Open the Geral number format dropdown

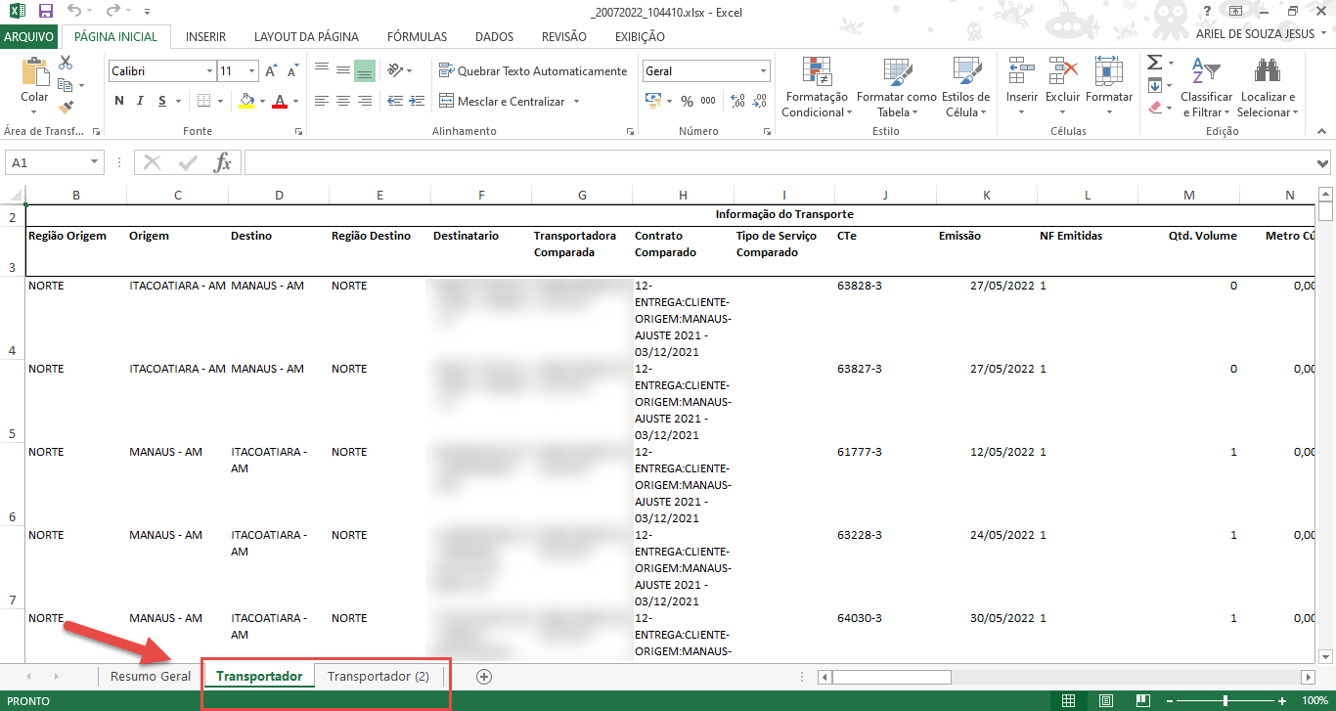763,71
